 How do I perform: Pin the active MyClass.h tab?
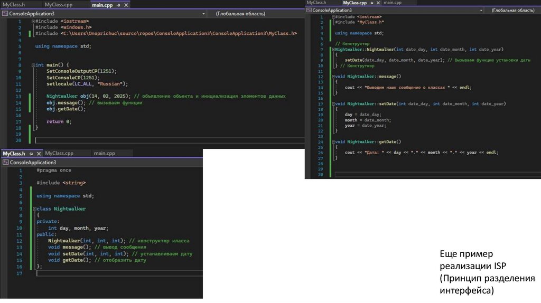[x=31, y=154]
